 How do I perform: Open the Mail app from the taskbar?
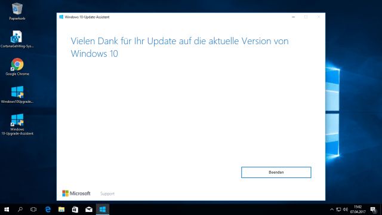89,210
